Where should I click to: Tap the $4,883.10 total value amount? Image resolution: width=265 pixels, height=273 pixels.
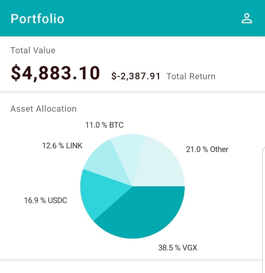coord(55,73)
